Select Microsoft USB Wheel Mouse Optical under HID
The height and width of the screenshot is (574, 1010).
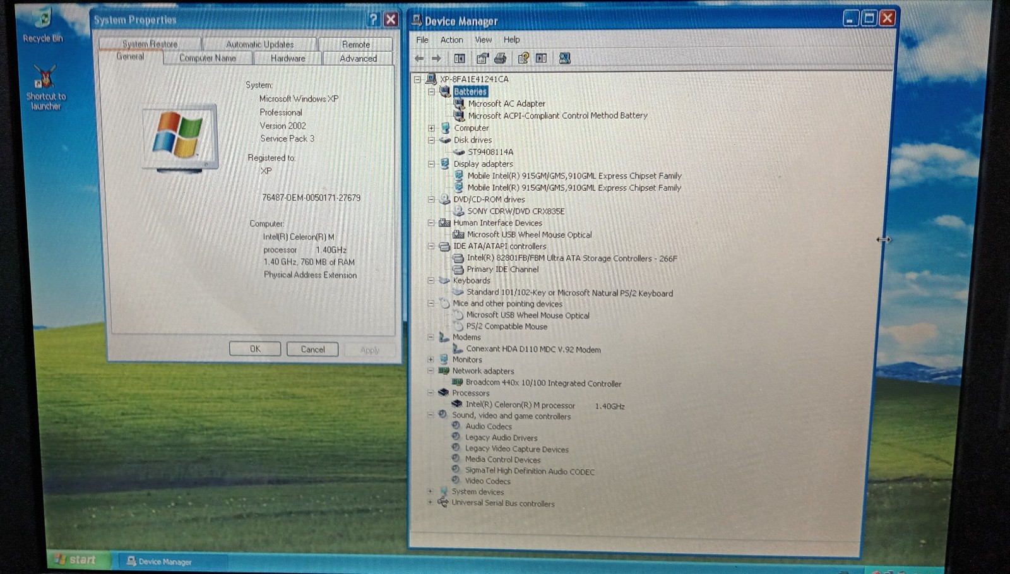pyautogui.click(x=529, y=234)
